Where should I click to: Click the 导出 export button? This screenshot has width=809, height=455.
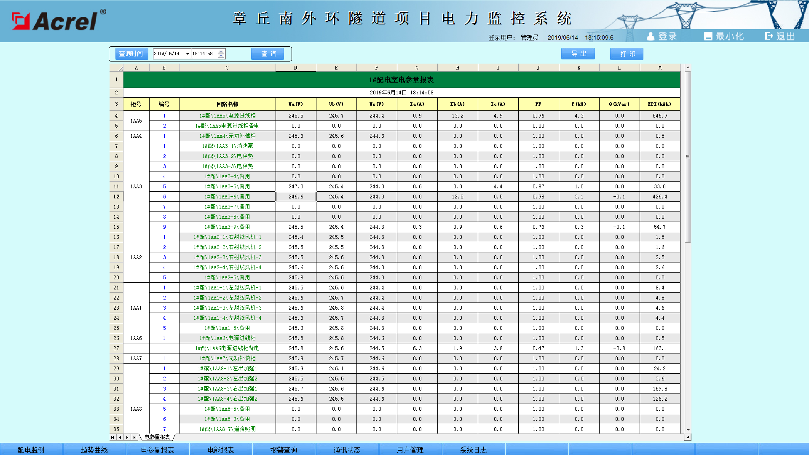(x=578, y=54)
